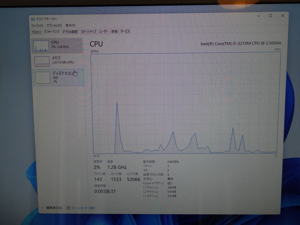Click the 基本速度 value 2.50 GHz

173,162
